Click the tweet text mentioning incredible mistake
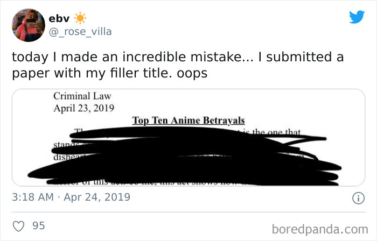Image resolution: width=377 pixels, height=241 pixels. pyautogui.click(x=178, y=57)
